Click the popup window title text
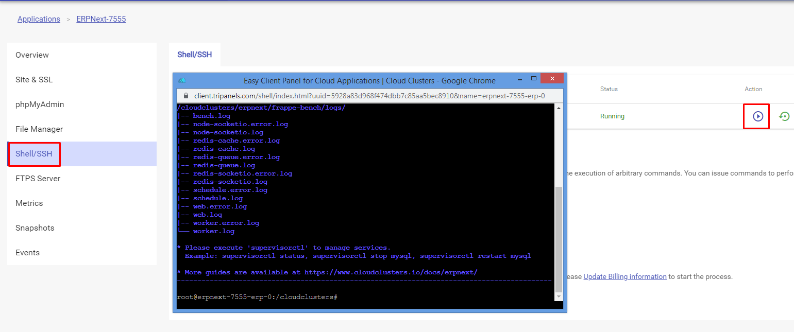The width and height of the screenshot is (794, 332). tap(369, 80)
